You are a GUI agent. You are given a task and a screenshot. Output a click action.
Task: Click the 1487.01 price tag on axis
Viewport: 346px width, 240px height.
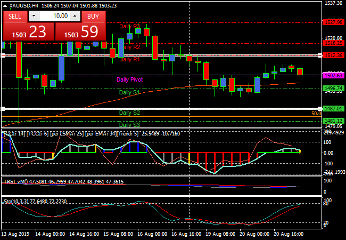pyautogui.click(x=333, y=108)
